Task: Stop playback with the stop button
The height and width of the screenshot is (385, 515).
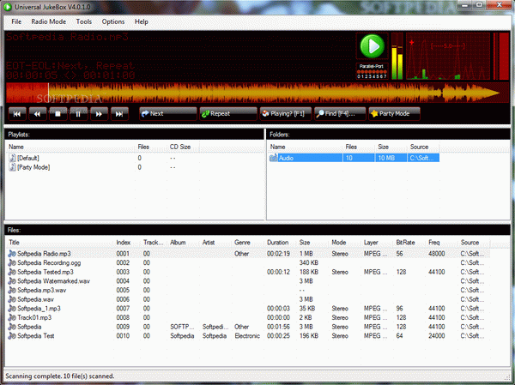Action: [58, 114]
